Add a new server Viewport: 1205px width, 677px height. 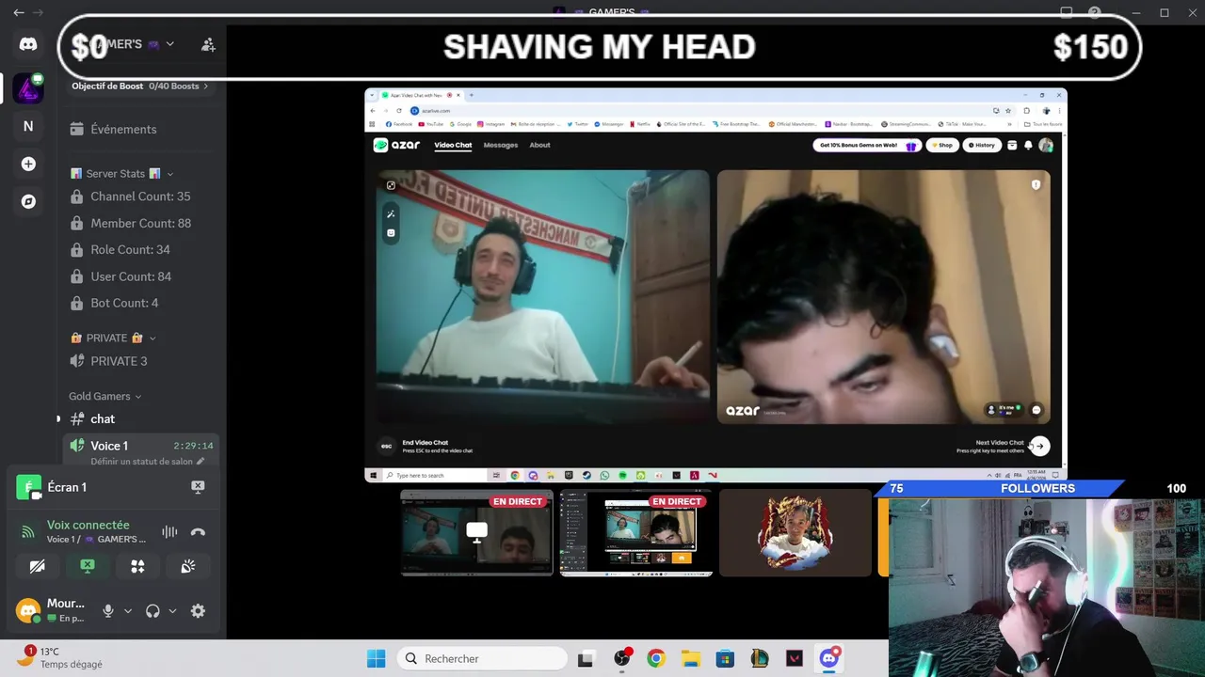click(x=28, y=164)
